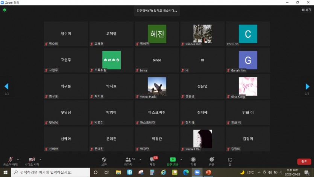Click the 인화 이 name in tile
Viewport: 314px width, 177px height.
pyautogui.click(x=248, y=113)
